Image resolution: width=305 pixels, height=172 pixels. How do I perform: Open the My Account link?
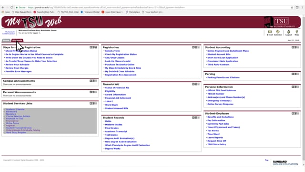pos(10,32)
